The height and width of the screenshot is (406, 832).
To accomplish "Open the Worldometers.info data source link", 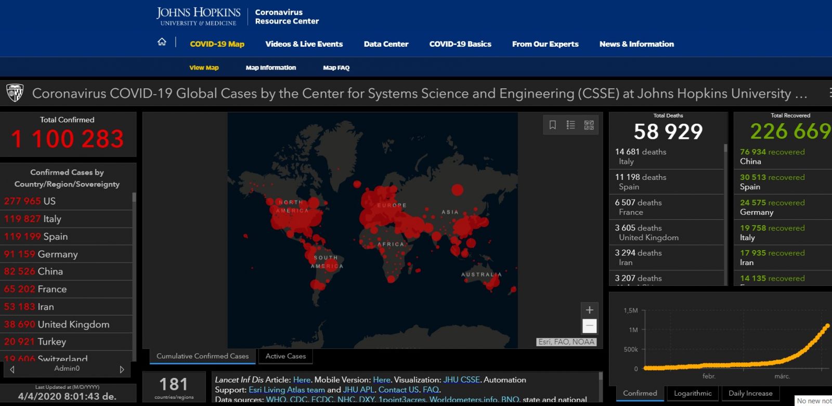I will [x=462, y=400].
